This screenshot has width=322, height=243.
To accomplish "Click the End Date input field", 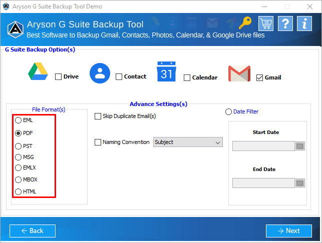I will click(263, 183).
